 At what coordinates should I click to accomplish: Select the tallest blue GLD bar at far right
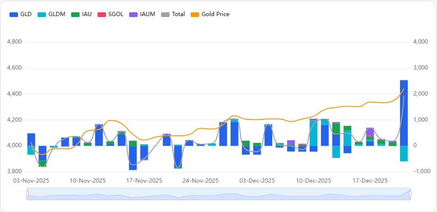(x=404, y=113)
